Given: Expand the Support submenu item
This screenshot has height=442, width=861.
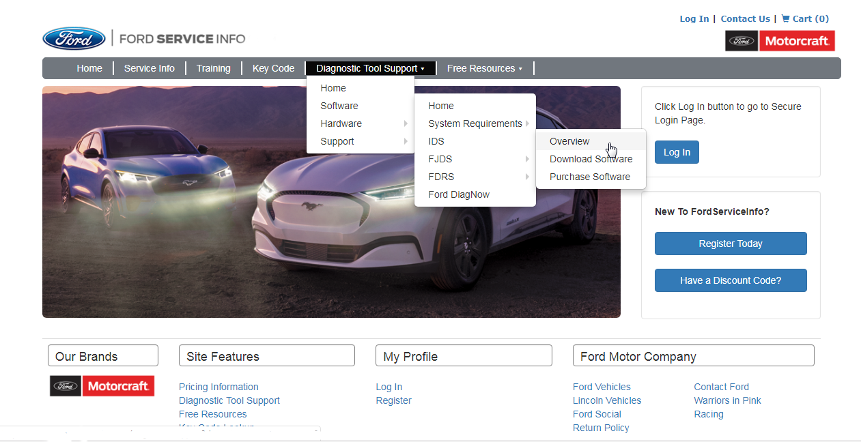Looking at the screenshot, I should pyautogui.click(x=337, y=141).
